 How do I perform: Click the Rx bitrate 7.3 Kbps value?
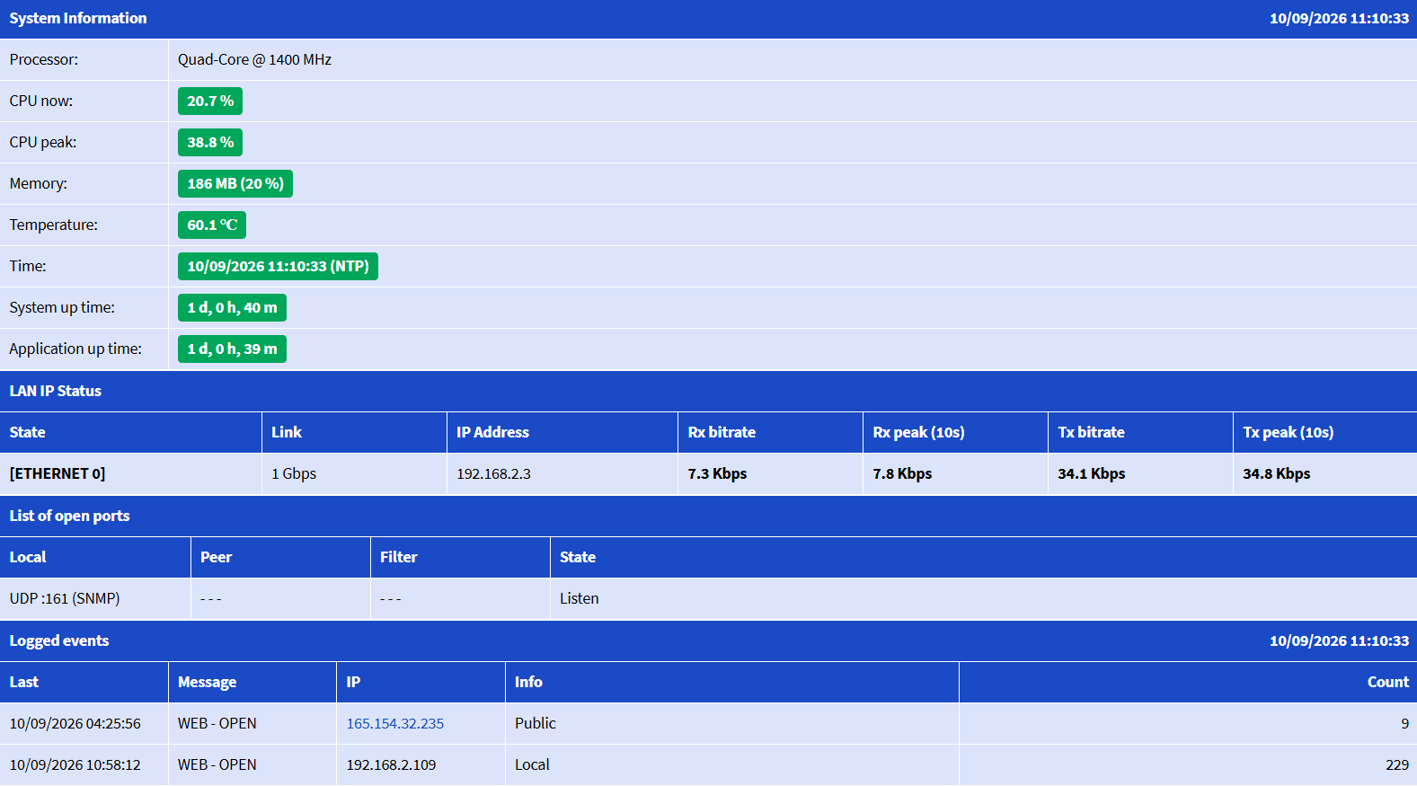click(717, 473)
